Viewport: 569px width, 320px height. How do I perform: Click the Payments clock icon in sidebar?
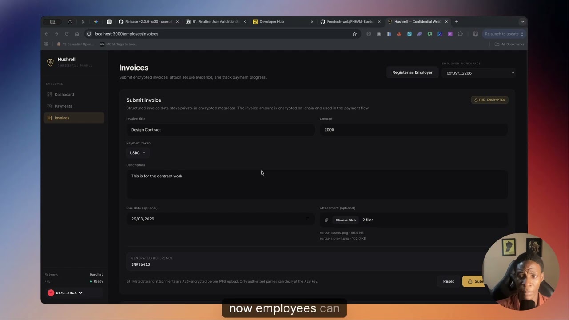pos(49,106)
